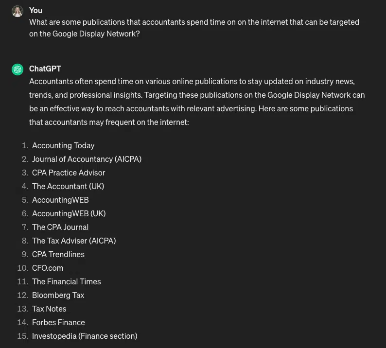Click the "CPA Practice Advisor" entry
The width and height of the screenshot is (386, 348).
(x=69, y=173)
